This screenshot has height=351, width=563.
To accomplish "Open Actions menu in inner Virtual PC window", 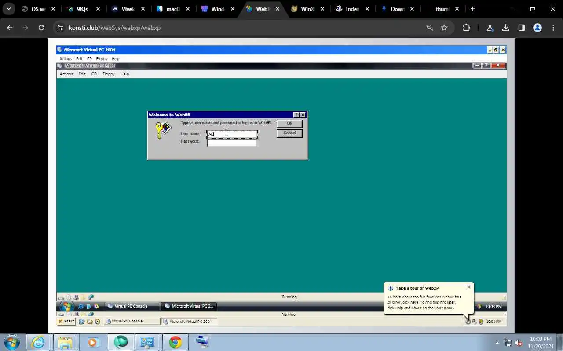I will (66, 74).
